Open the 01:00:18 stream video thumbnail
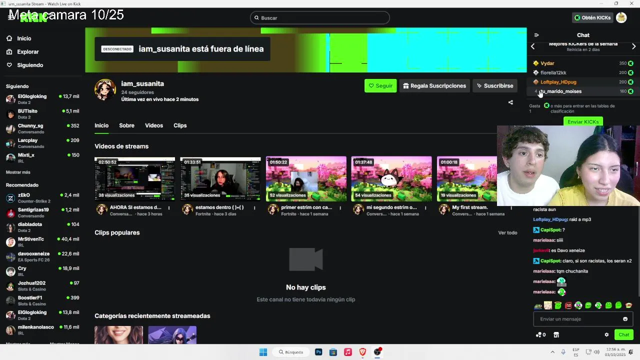The width and height of the screenshot is (640, 360). (467, 179)
